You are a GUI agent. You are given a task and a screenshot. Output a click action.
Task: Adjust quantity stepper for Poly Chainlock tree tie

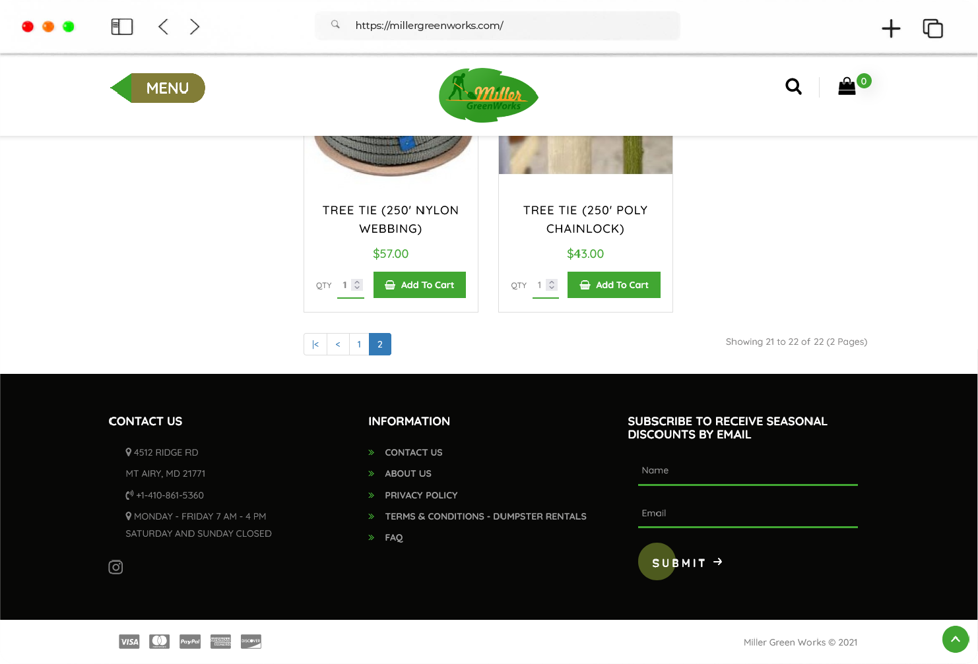552,285
